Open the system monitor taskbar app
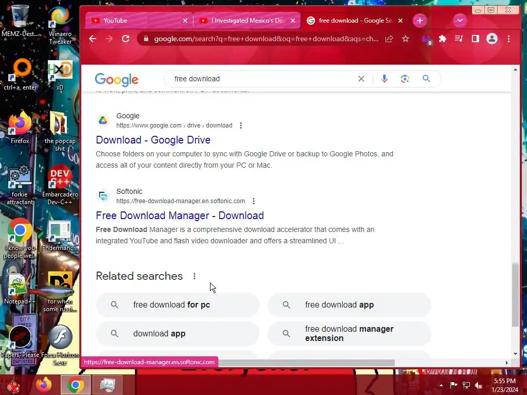 point(107,385)
